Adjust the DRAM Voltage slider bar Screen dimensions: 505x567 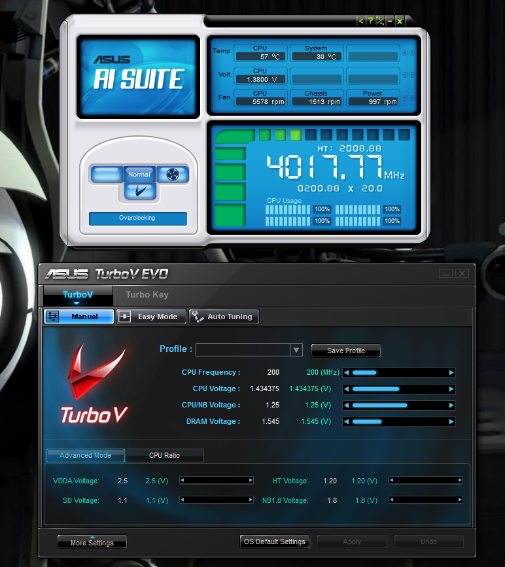point(399,422)
